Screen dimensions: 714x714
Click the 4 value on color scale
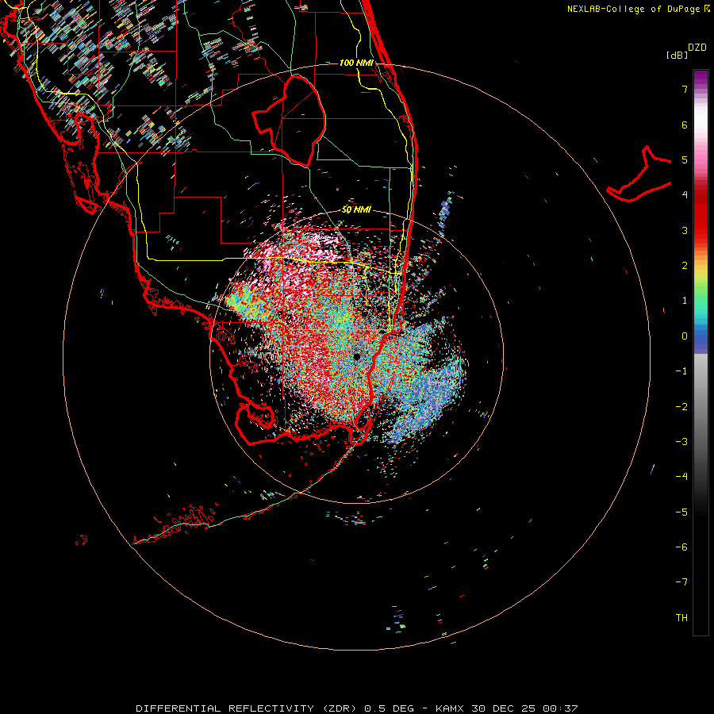point(685,195)
